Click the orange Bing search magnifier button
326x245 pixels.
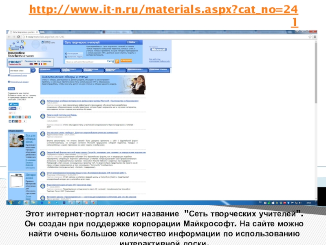point(117,61)
